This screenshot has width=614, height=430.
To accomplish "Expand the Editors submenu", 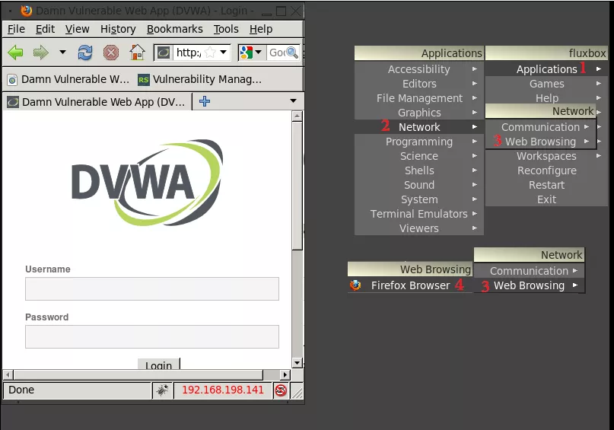I will click(x=419, y=84).
